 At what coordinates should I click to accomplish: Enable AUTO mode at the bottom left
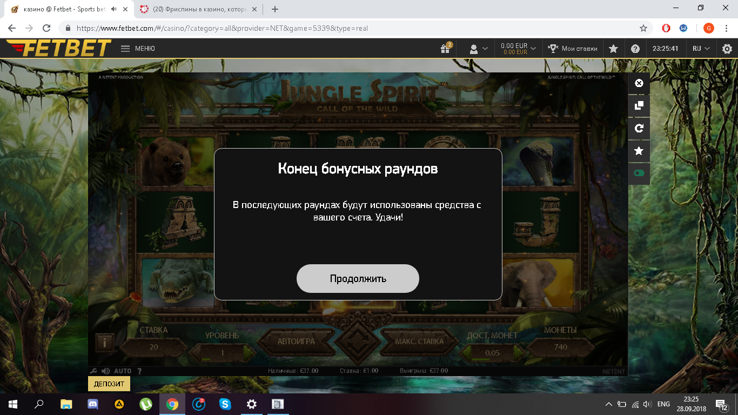[x=123, y=370]
